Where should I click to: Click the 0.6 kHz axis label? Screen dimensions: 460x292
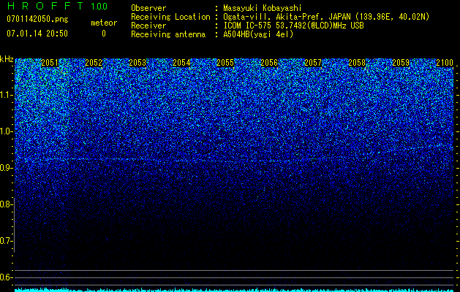[x=6, y=277]
